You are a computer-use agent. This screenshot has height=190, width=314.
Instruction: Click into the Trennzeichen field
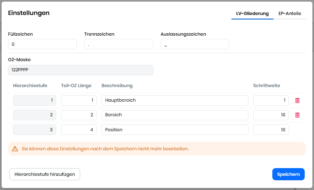click(x=119, y=44)
